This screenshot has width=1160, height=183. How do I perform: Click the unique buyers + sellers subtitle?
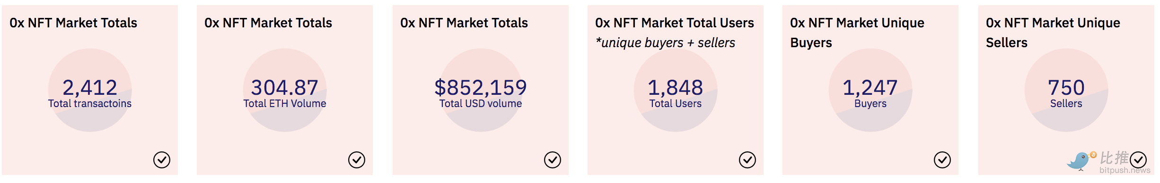[666, 43]
